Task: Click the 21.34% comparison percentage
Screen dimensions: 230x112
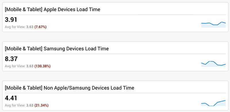Action: (x=41, y=105)
